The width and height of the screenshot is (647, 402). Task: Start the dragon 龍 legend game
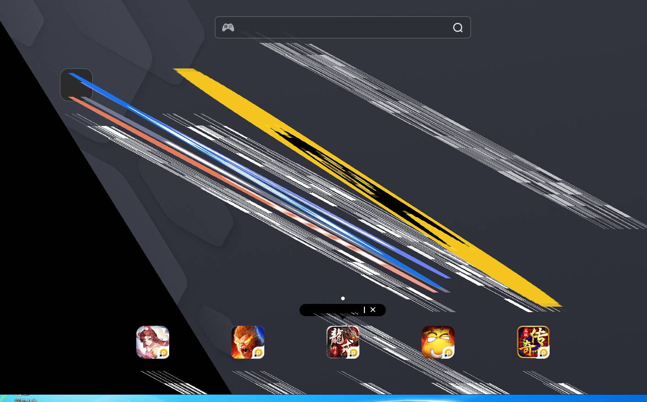pyautogui.click(x=342, y=342)
